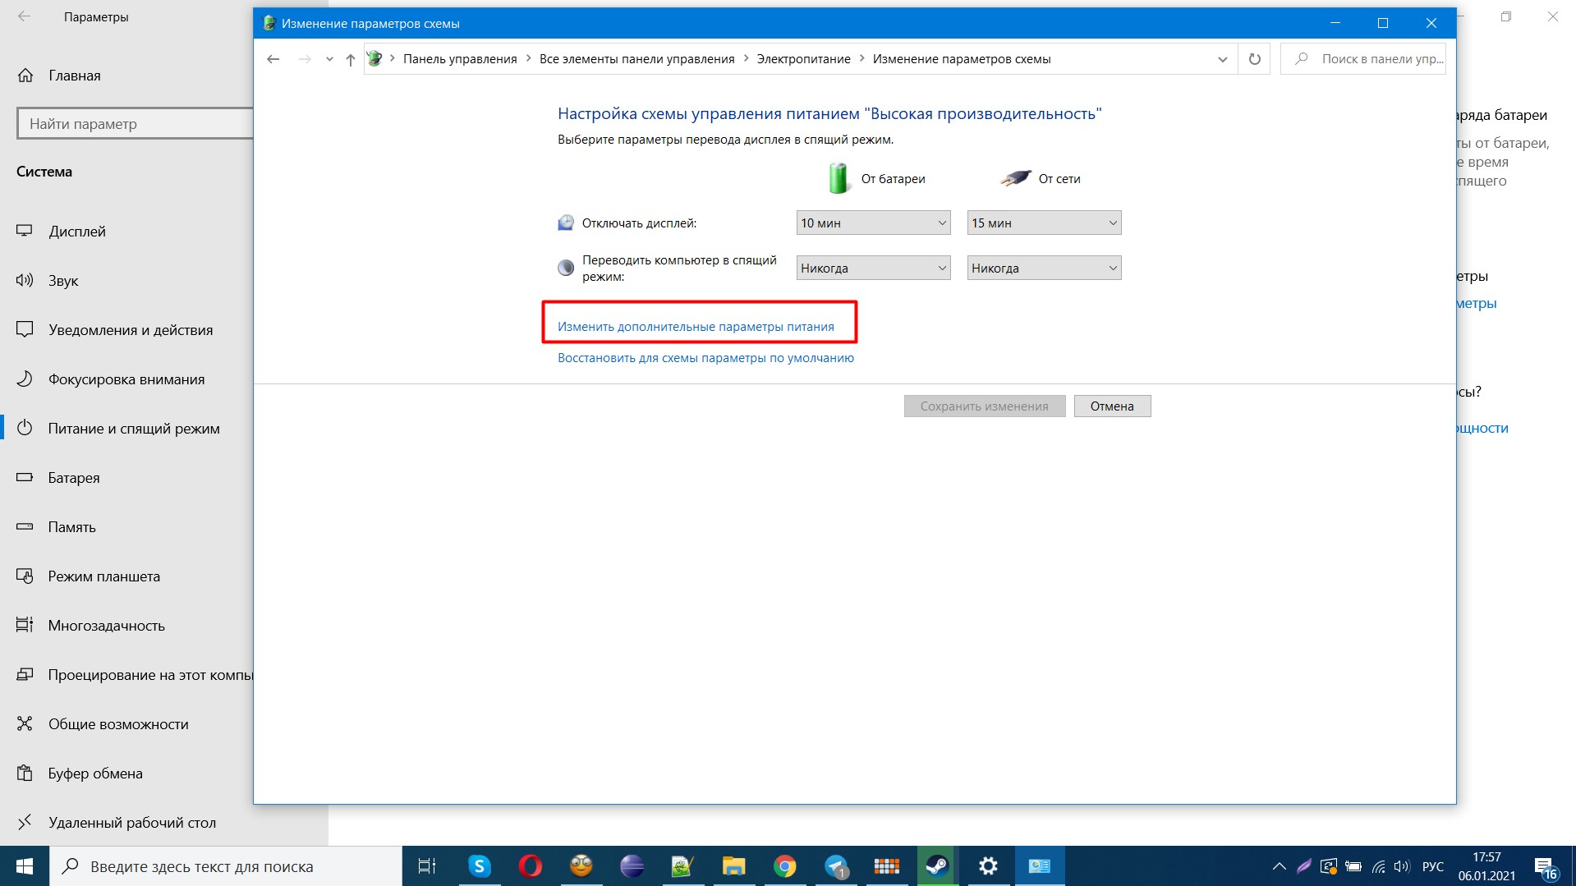
Task: Open Opera browser from the taskbar
Action: (530, 866)
